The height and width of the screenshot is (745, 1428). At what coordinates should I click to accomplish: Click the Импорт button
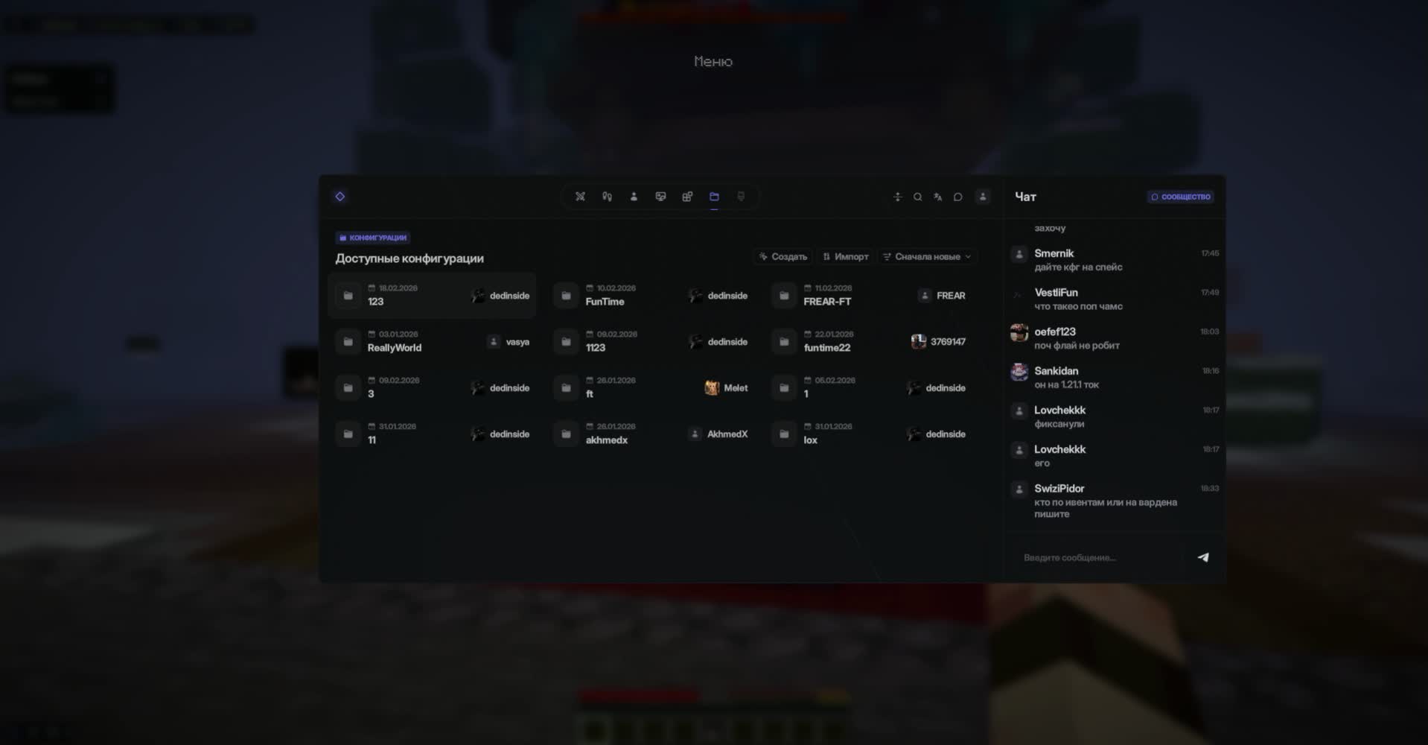(846, 256)
